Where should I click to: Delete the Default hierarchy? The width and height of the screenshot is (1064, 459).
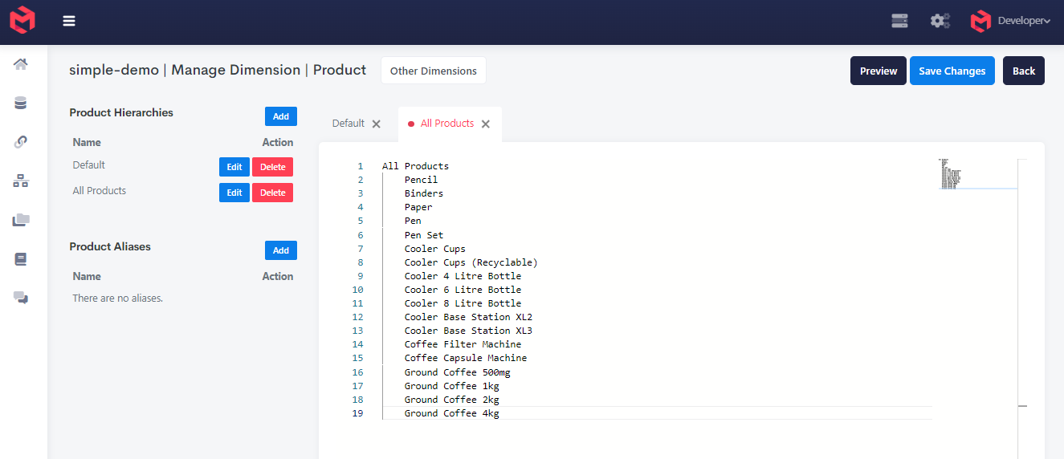(x=273, y=167)
